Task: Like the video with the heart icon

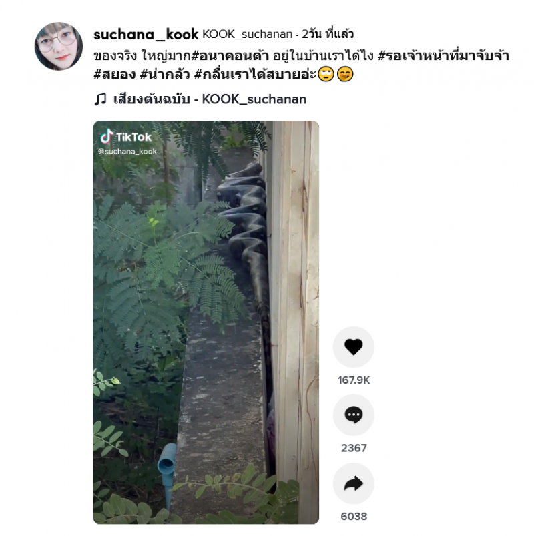Action: pos(354,347)
